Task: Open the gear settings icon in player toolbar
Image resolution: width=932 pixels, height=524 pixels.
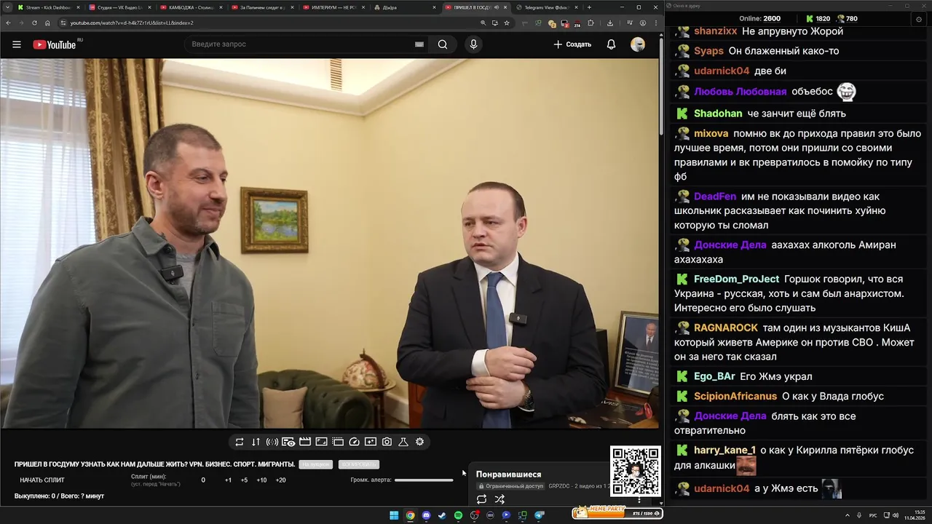Action: click(419, 442)
